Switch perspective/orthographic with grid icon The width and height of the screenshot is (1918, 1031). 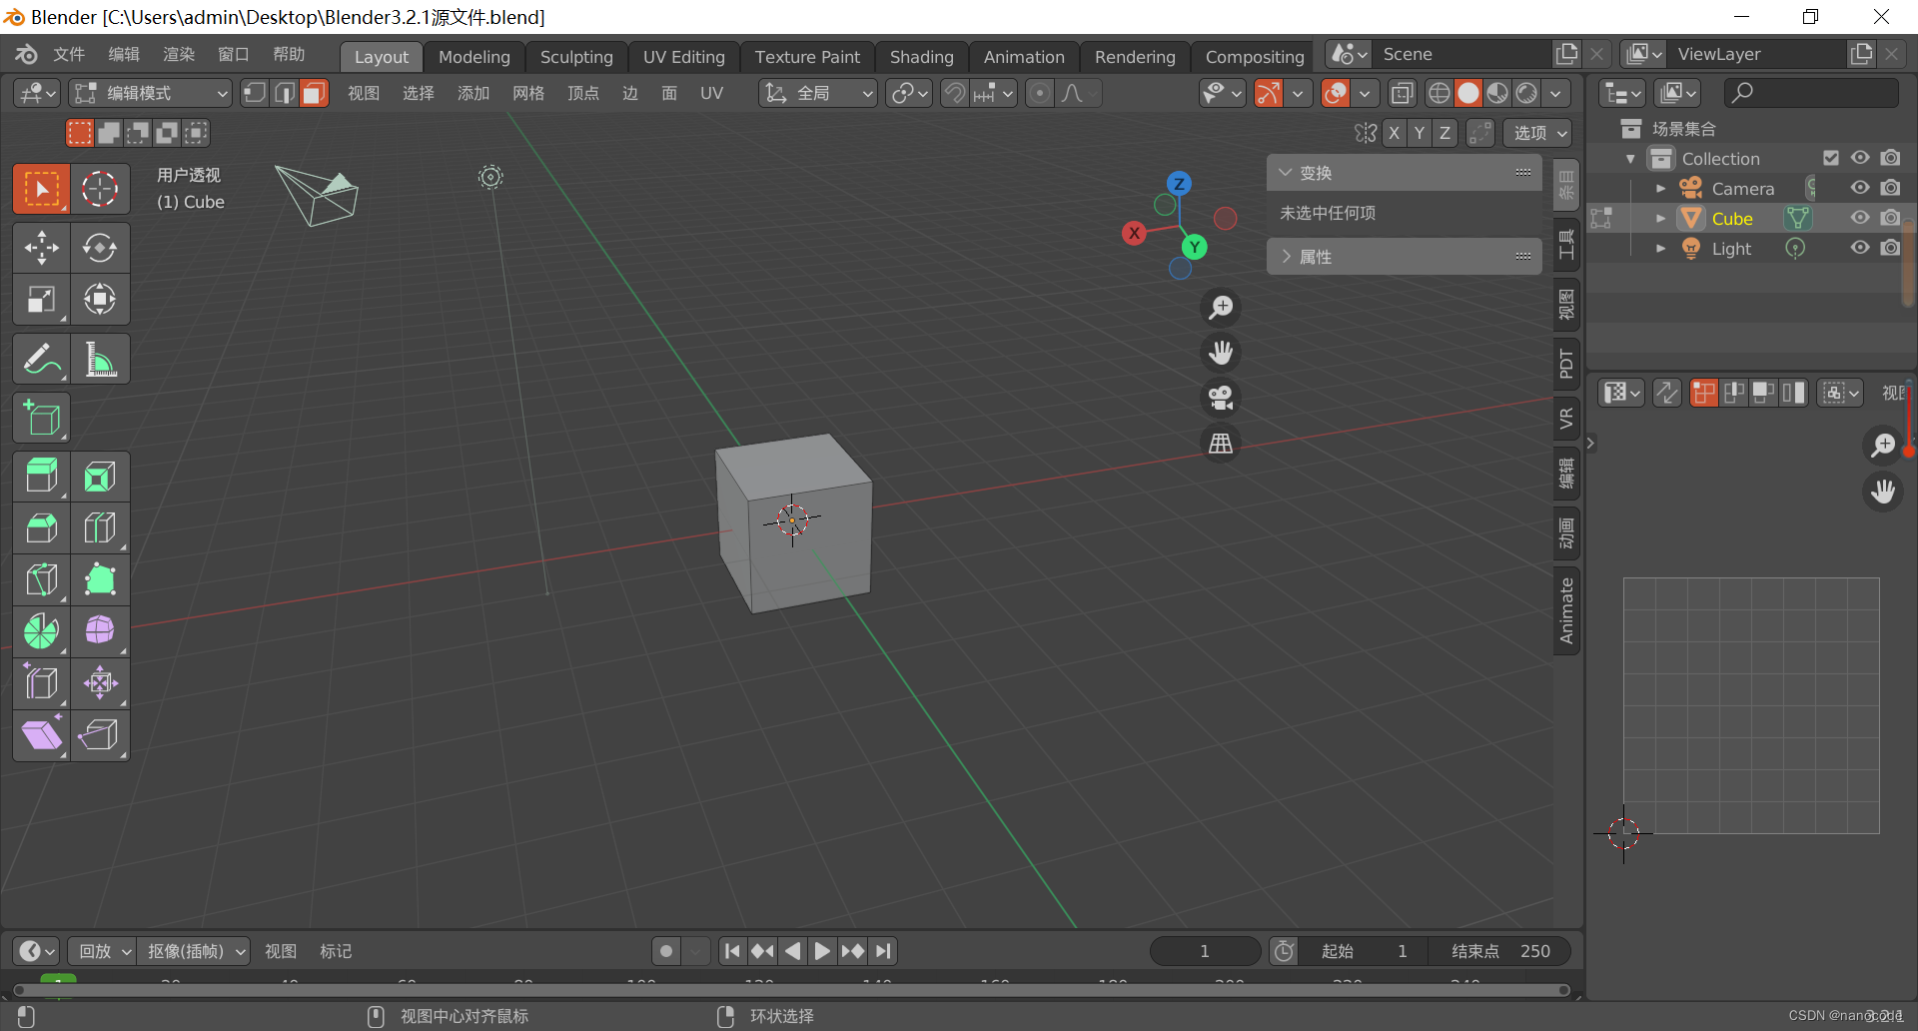coord(1221,443)
